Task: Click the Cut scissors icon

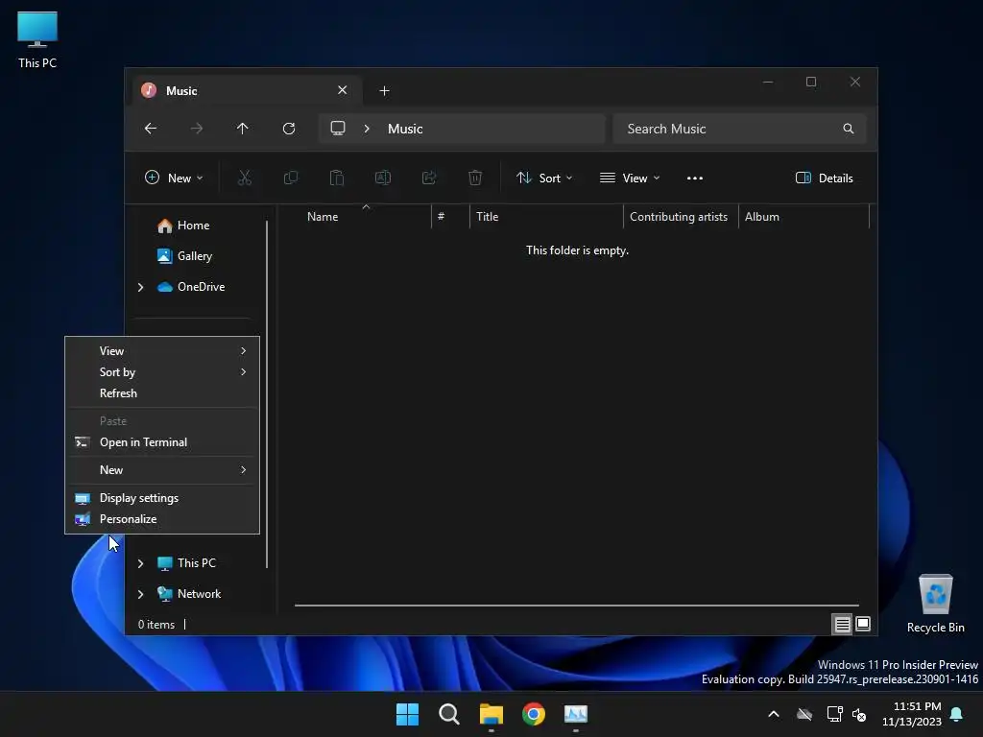Action: (245, 178)
